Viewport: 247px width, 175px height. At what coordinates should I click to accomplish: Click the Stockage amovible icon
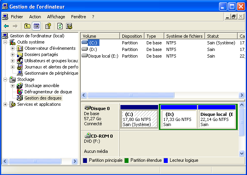[20, 86]
